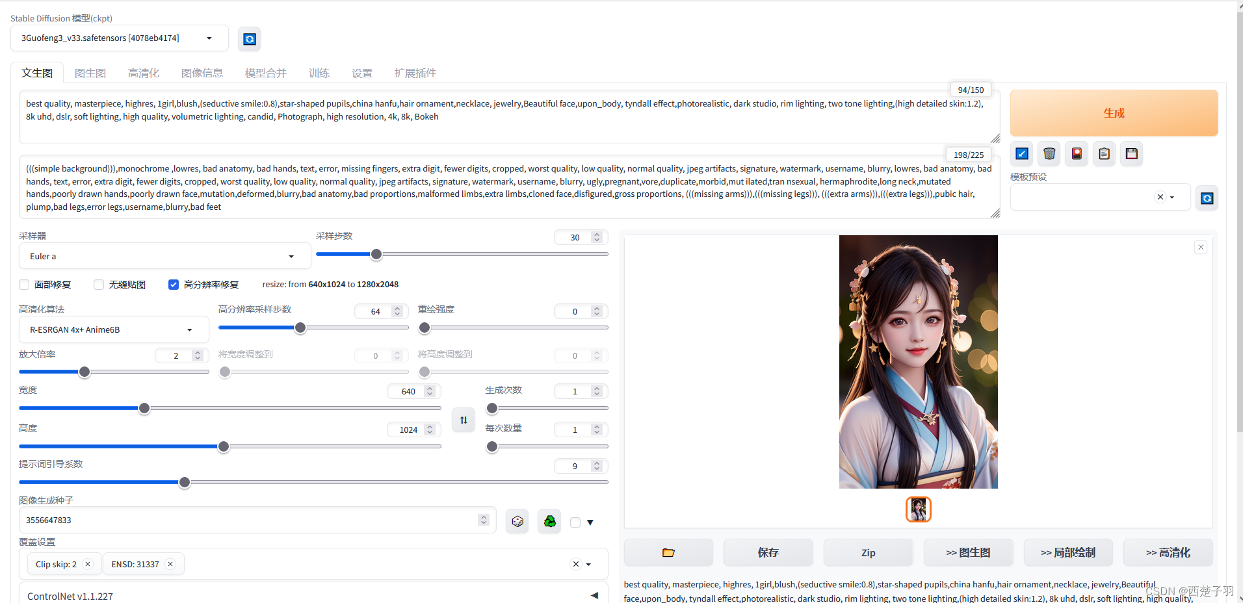Open the output folder icon button
Viewport: 1243px width, 603px height.
[x=668, y=552]
